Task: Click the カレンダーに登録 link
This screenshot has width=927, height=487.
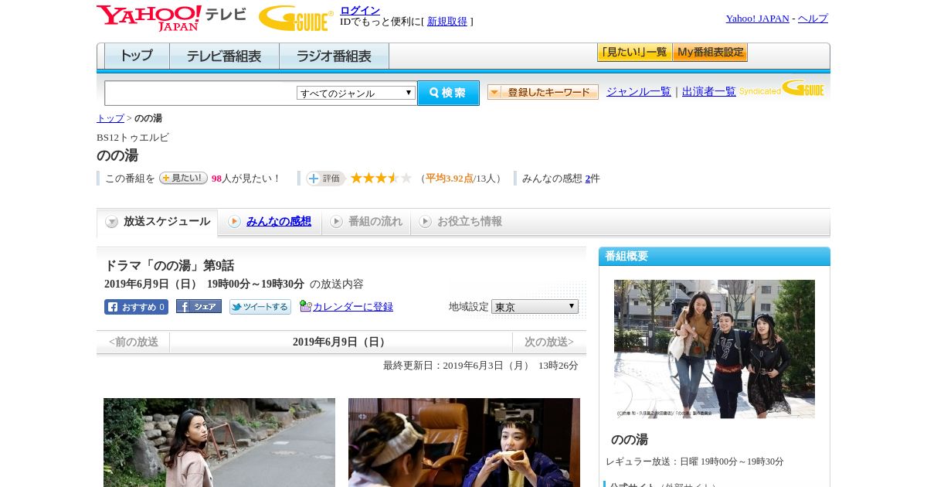Action: 353,307
